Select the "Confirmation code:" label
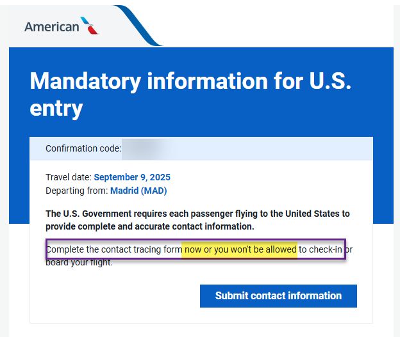Screen dimensions: 400x337 click(83, 148)
